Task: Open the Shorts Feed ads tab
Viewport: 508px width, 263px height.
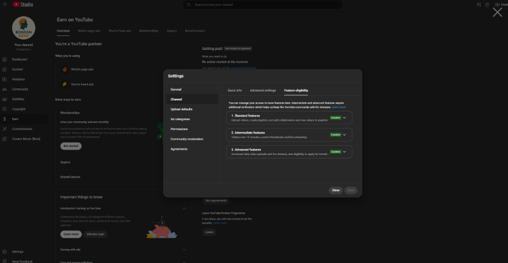Action: pyautogui.click(x=120, y=31)
